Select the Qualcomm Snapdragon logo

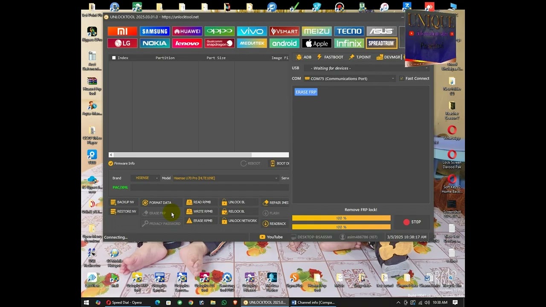click(220, 43)
